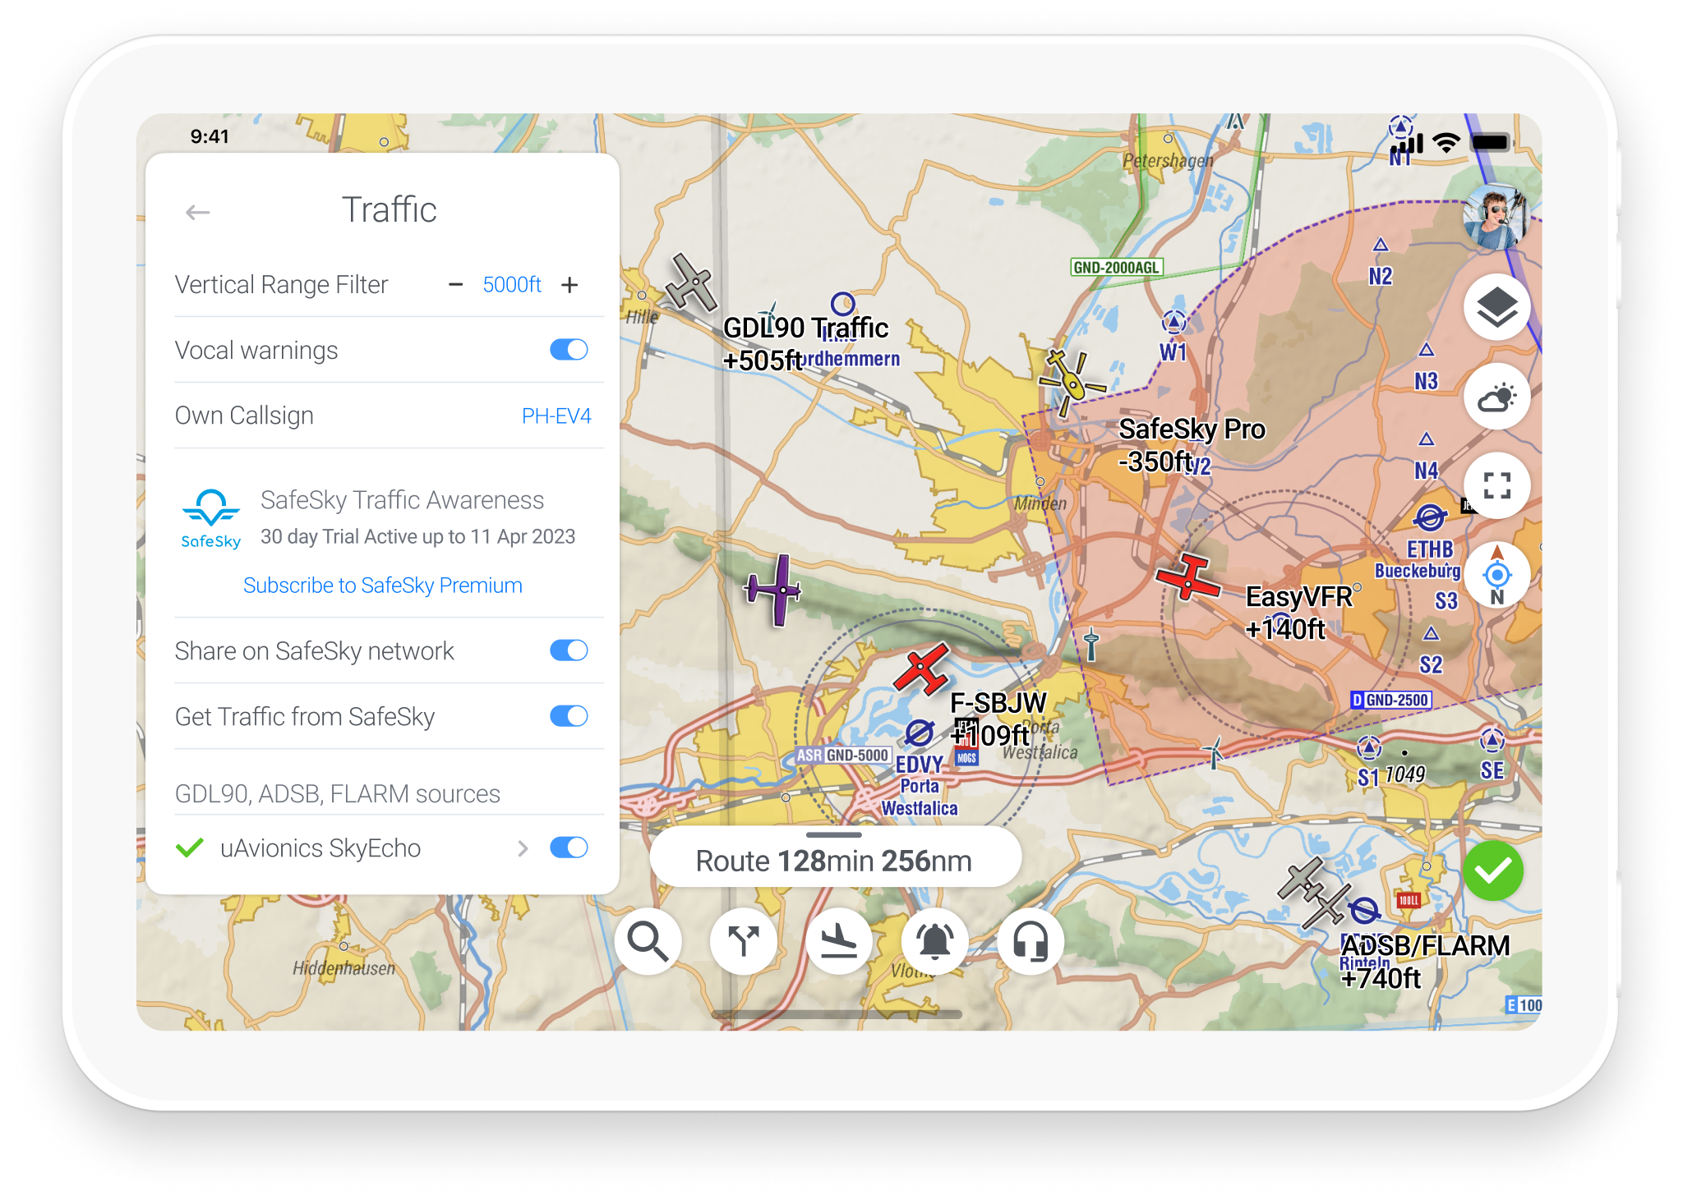Open the map layers button
The height and width of the screenshot is (1199, 1683).
pos(1496,307)
